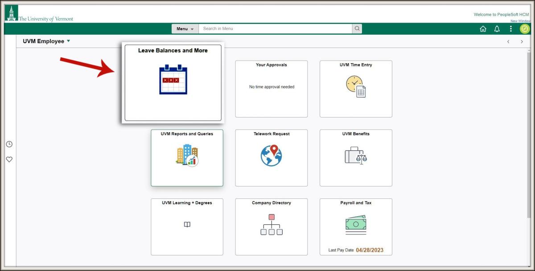The height and width of the screenshot is (271, 535).
Task: Open the Payroll and Tax money icon
Action: pos(355,225)
